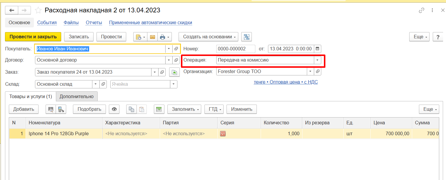This screenshot has width=446, height=180.
Task: Add document to favorites with star icon
Action: pyautogui.click(x=38, y=10)
